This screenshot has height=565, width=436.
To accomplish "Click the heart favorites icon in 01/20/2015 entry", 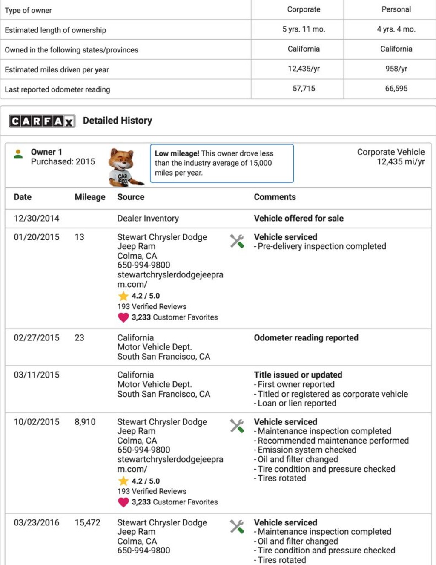I will pos(123,317).
